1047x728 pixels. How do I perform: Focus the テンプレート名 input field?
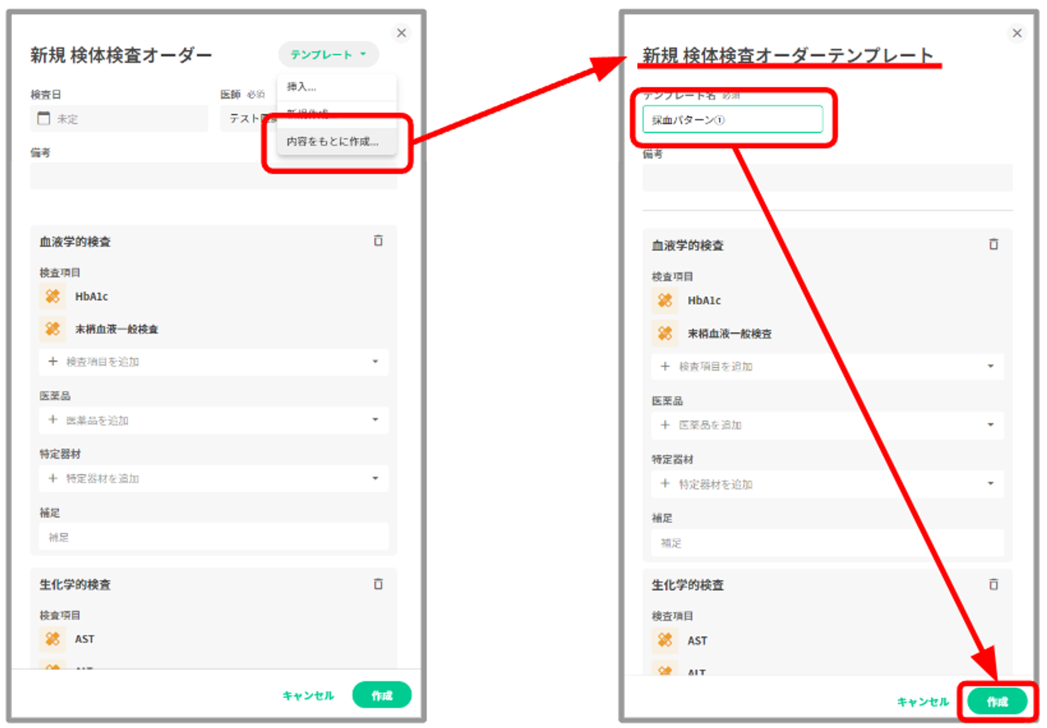click(x=732, y=120)
